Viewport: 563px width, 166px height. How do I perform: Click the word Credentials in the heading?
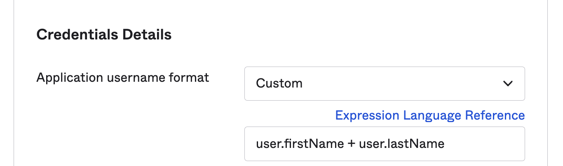[x=77, y=35]
